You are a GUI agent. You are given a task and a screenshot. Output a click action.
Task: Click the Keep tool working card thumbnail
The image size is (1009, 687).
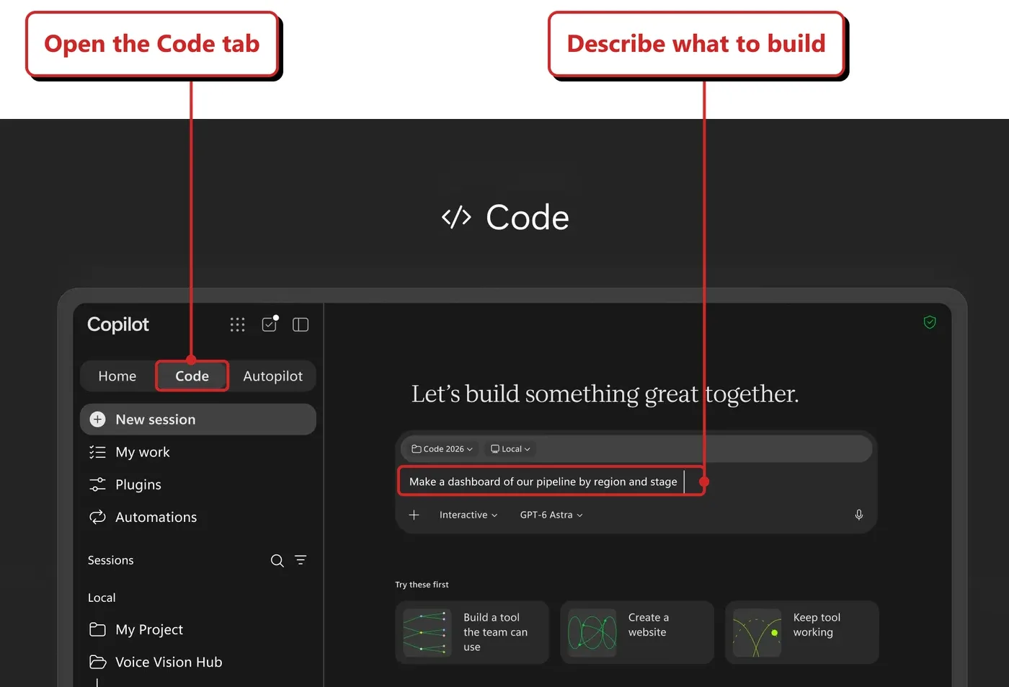coord(757,632)
